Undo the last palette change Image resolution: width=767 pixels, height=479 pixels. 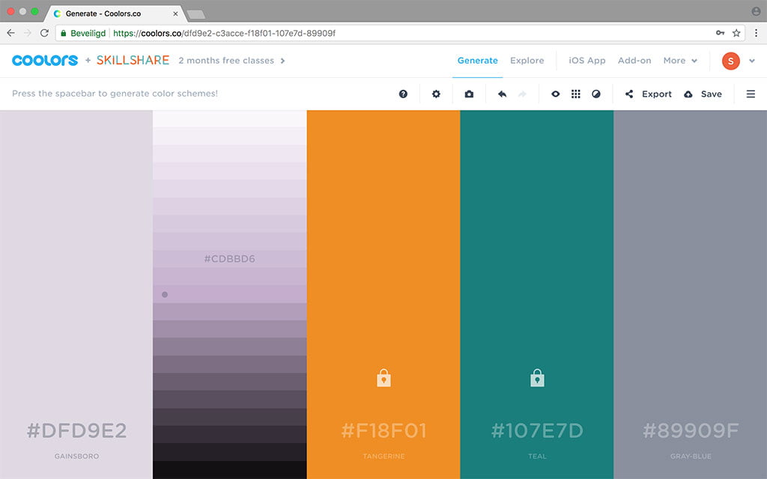pos(502,94)
